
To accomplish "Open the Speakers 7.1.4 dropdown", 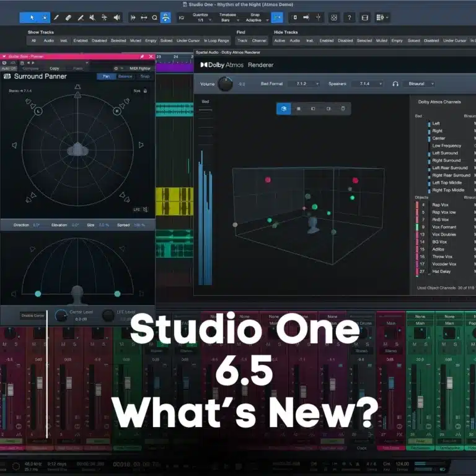I will point(367,84).
